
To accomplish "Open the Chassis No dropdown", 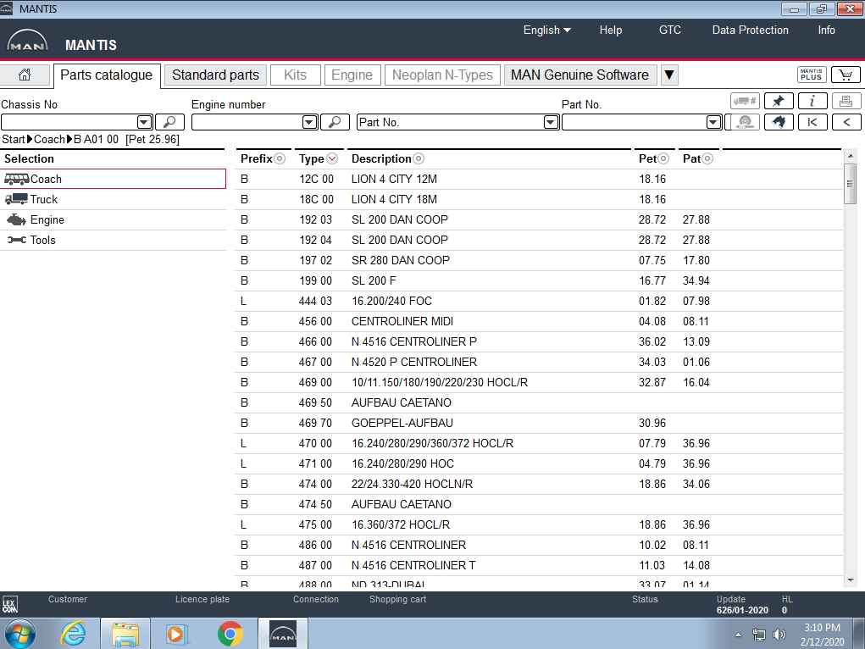I will [144, 122].
